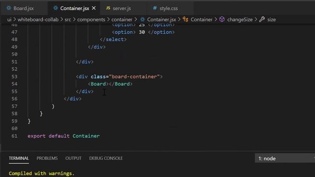Screen dimensions: 315x177
Task: Click the cube icon before changeSize
Action: (x=222, y=20)
